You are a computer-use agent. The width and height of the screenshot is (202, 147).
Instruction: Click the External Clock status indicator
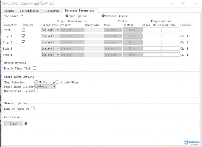pos(103,16)
